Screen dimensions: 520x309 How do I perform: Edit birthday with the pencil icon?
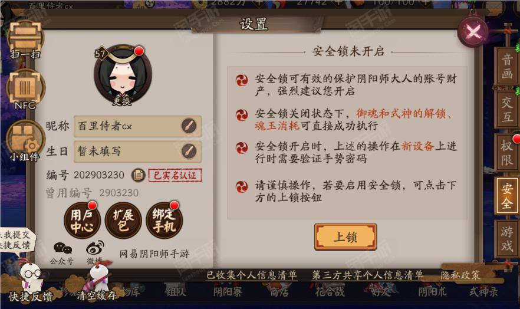coord(189,151)
